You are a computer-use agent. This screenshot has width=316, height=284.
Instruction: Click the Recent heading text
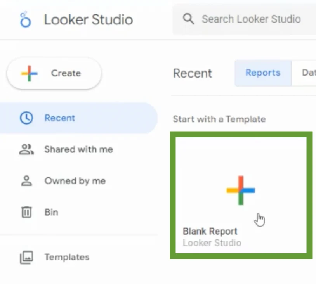[x=193, y=73]
